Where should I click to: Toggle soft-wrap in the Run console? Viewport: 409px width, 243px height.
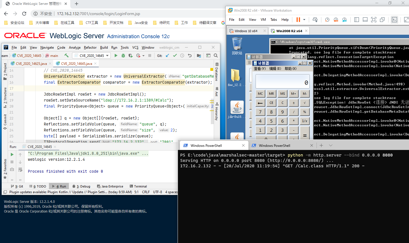pyautogui.click(x=20, y=170)
